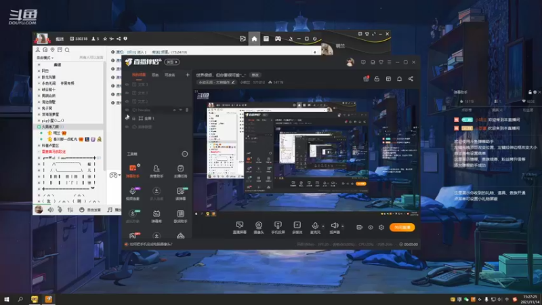Screen dimensions: 542x305
Task: Click the bell notification icon
Action: pyautogui.click(x=399, y=79)
